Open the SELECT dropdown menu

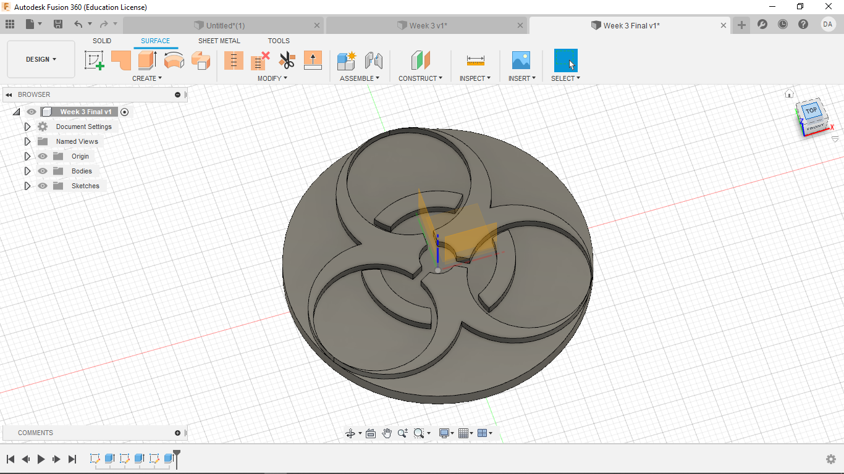click(565, 78)
